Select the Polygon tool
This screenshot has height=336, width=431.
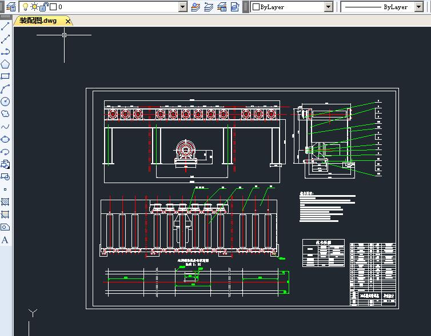coord(5,64)
